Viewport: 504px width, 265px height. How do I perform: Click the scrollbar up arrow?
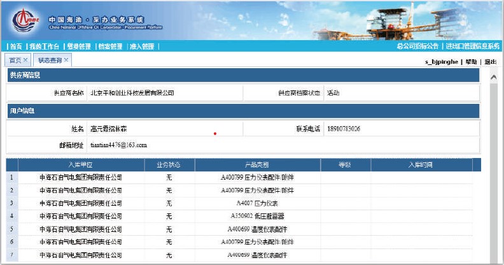(493, 77)
